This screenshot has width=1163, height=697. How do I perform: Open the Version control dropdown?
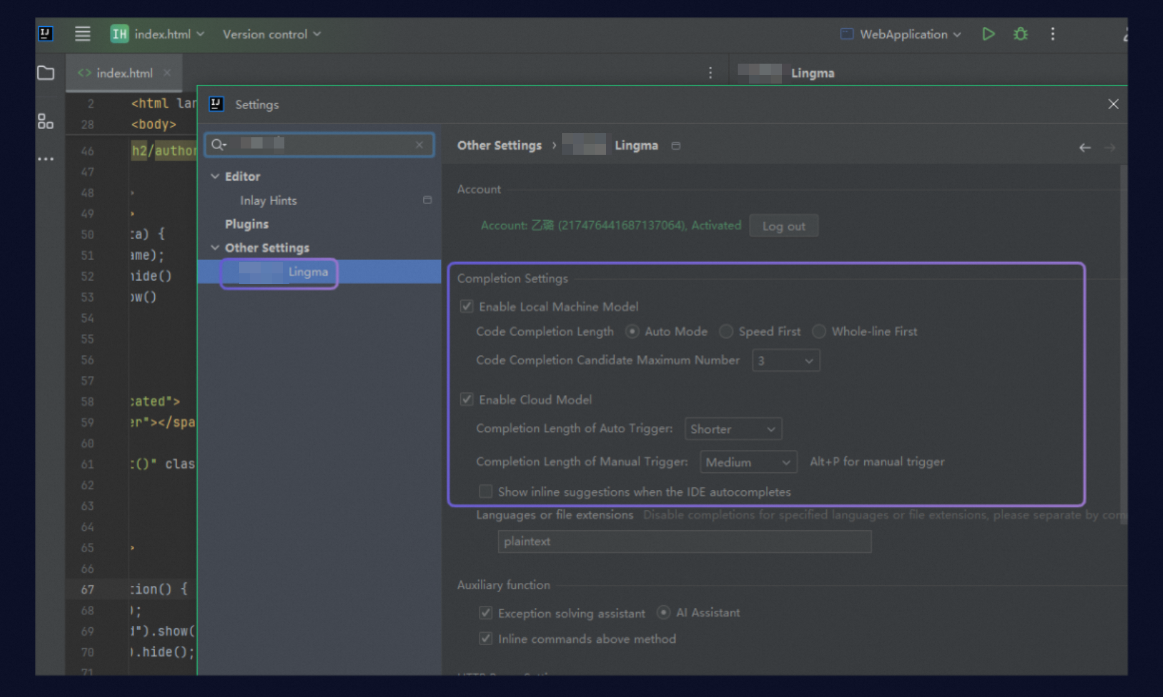click(272, 34)
